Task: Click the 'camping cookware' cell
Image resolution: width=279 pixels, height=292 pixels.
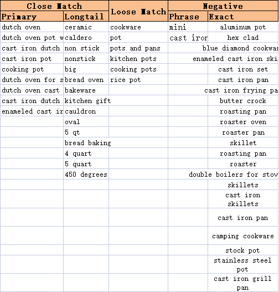Action: point(243,235)
